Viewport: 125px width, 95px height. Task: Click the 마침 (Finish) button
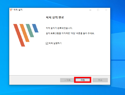83,80
